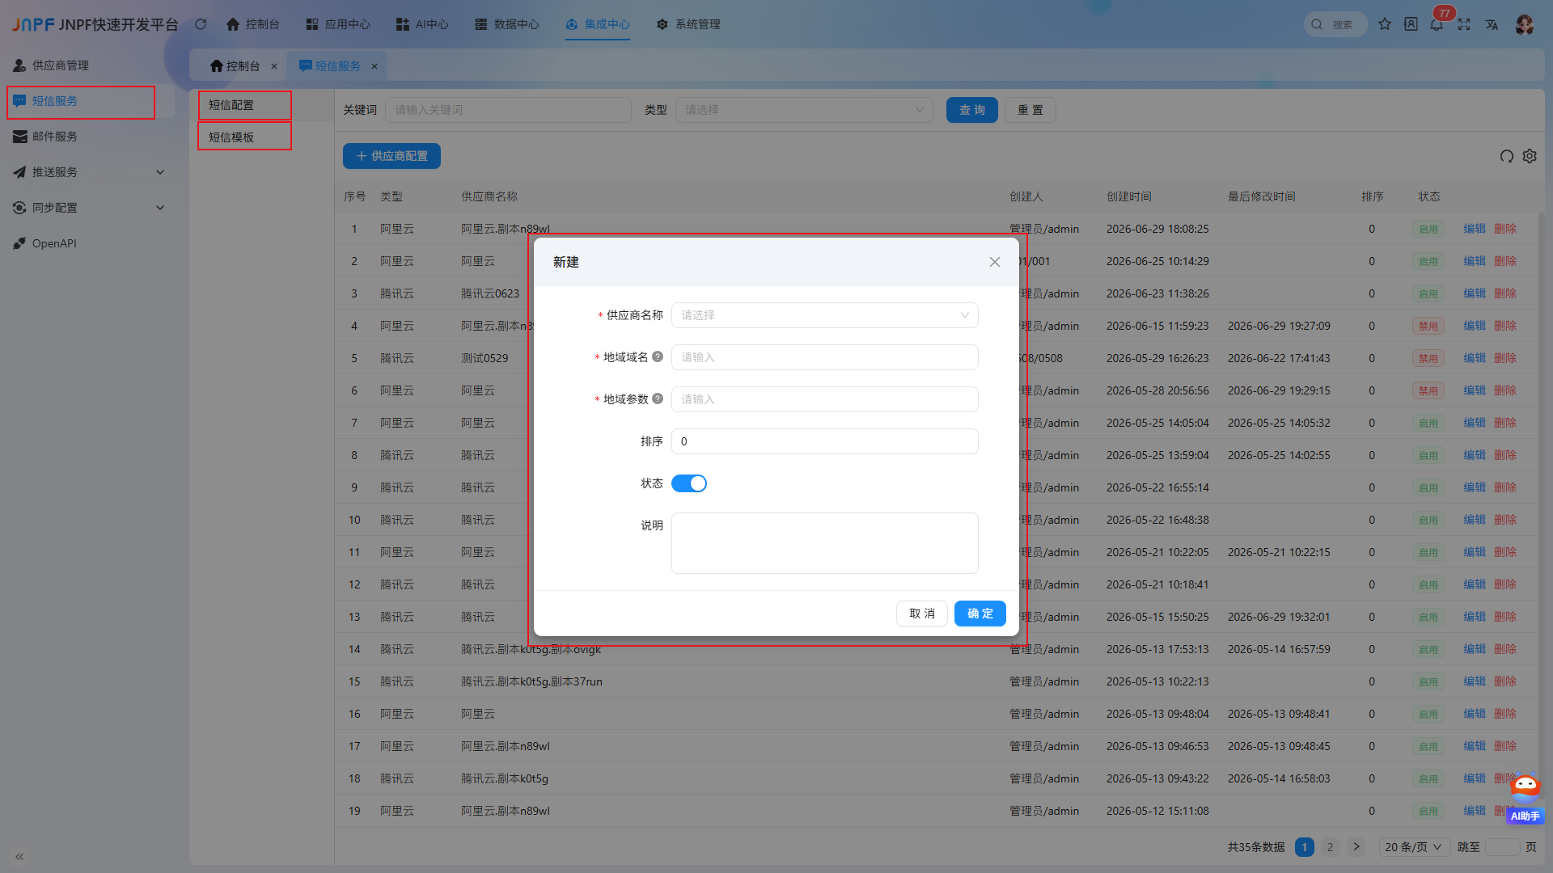Open the 20 条/页 page size dropdown
This screenshot has width=1553, height=873.
(1412, 846)
